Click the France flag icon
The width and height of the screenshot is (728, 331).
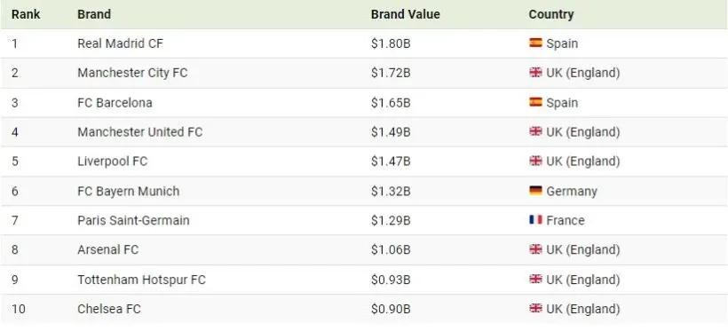pyautogui.click(x=535, y=219)
